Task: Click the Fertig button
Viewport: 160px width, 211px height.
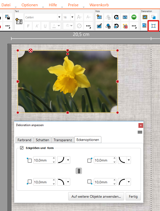Action: 133,196
